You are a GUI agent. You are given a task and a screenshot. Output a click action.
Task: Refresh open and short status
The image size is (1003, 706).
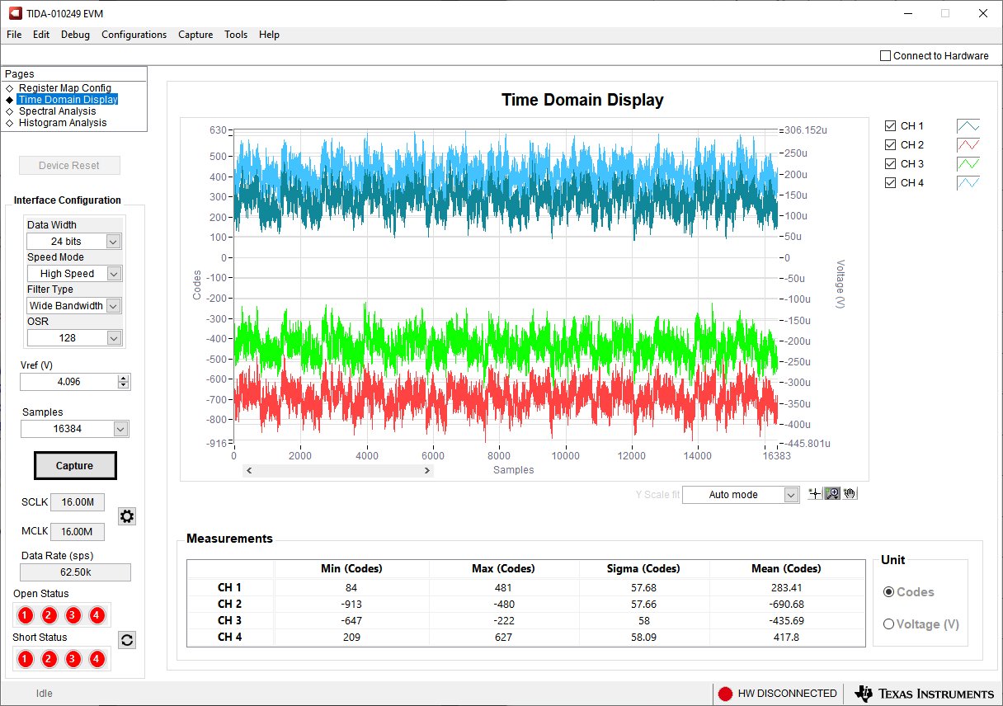click(x=127, y=640)
